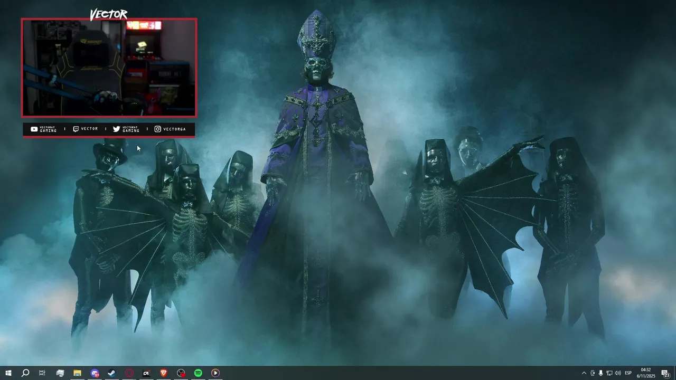Open the notification center with 23 alerts
Viewport: 676px width, 380px height.
click(x=665, y=373)
